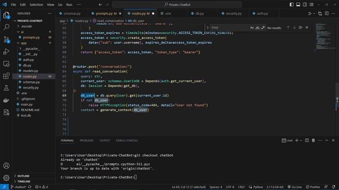Viewport: 339px width, 190px height.
Task: Click the remote window status bar icon
Action: [4, 187]
